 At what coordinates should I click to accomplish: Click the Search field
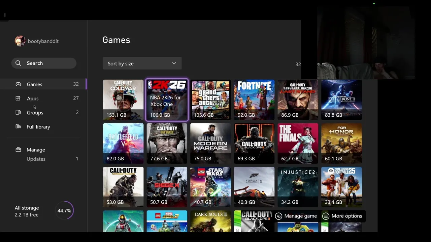coord(44,63)
